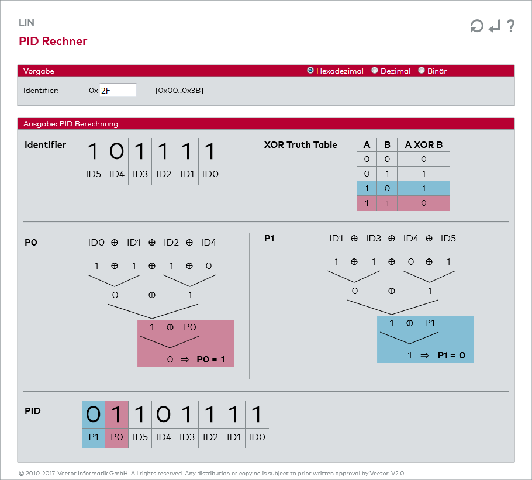Select the blue highlighted XOR table row
Image resolution: width=532 pixels, height=480 pixels.
coord(403,188)
